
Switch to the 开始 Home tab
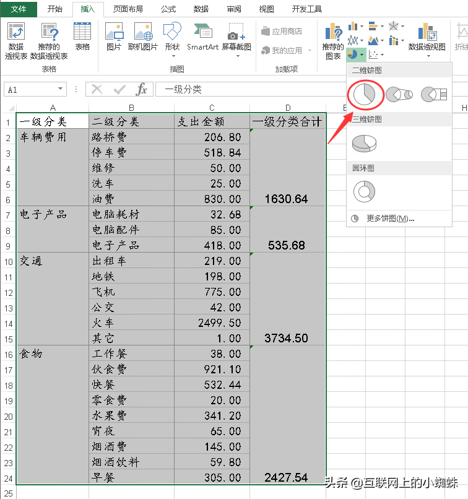(54, 9)
